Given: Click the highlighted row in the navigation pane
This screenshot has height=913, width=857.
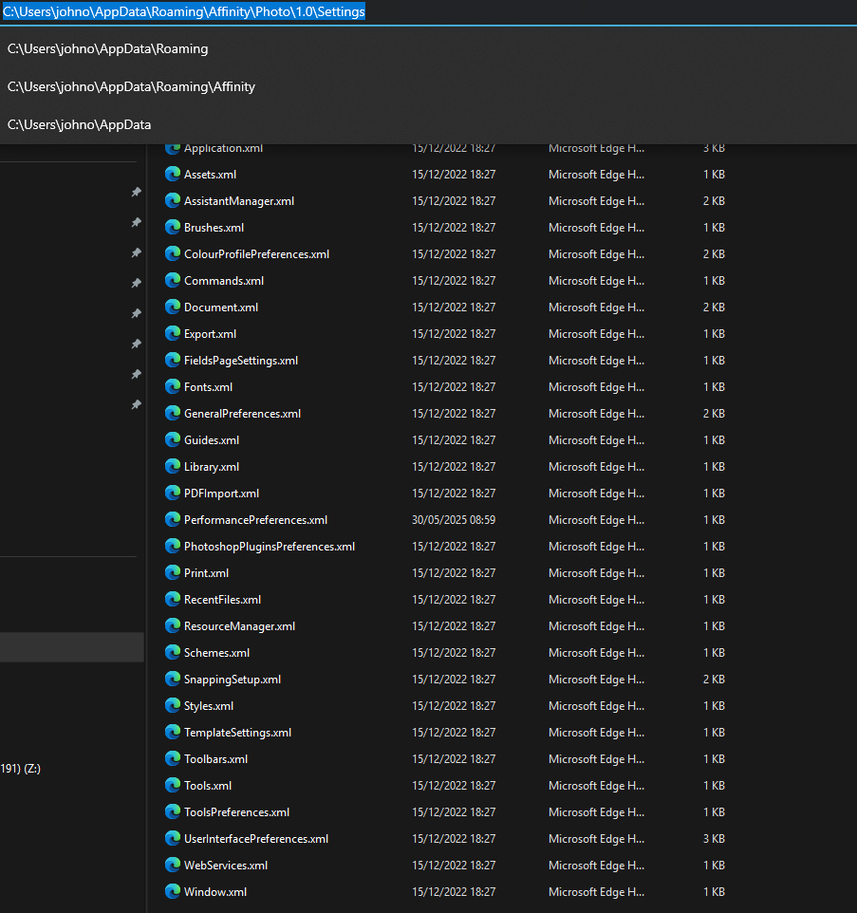Looking at the screenshot, I should pos(71,647).
